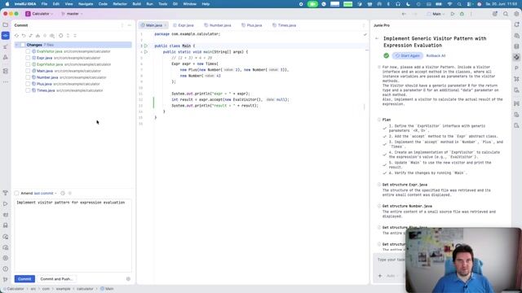Switch to the Plus.java editor tab

click(252, 25)
